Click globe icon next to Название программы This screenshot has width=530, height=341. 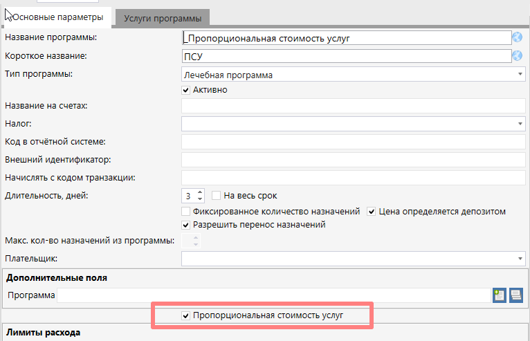pyautogui.click(x=517, y=37)
